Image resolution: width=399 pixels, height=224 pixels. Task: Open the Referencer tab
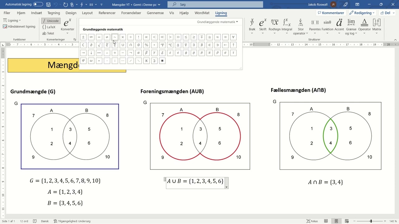pyautogui.click(x=107, y=13)
